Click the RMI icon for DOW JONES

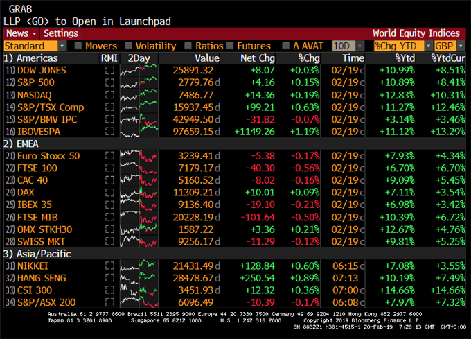tap(109, 70)
